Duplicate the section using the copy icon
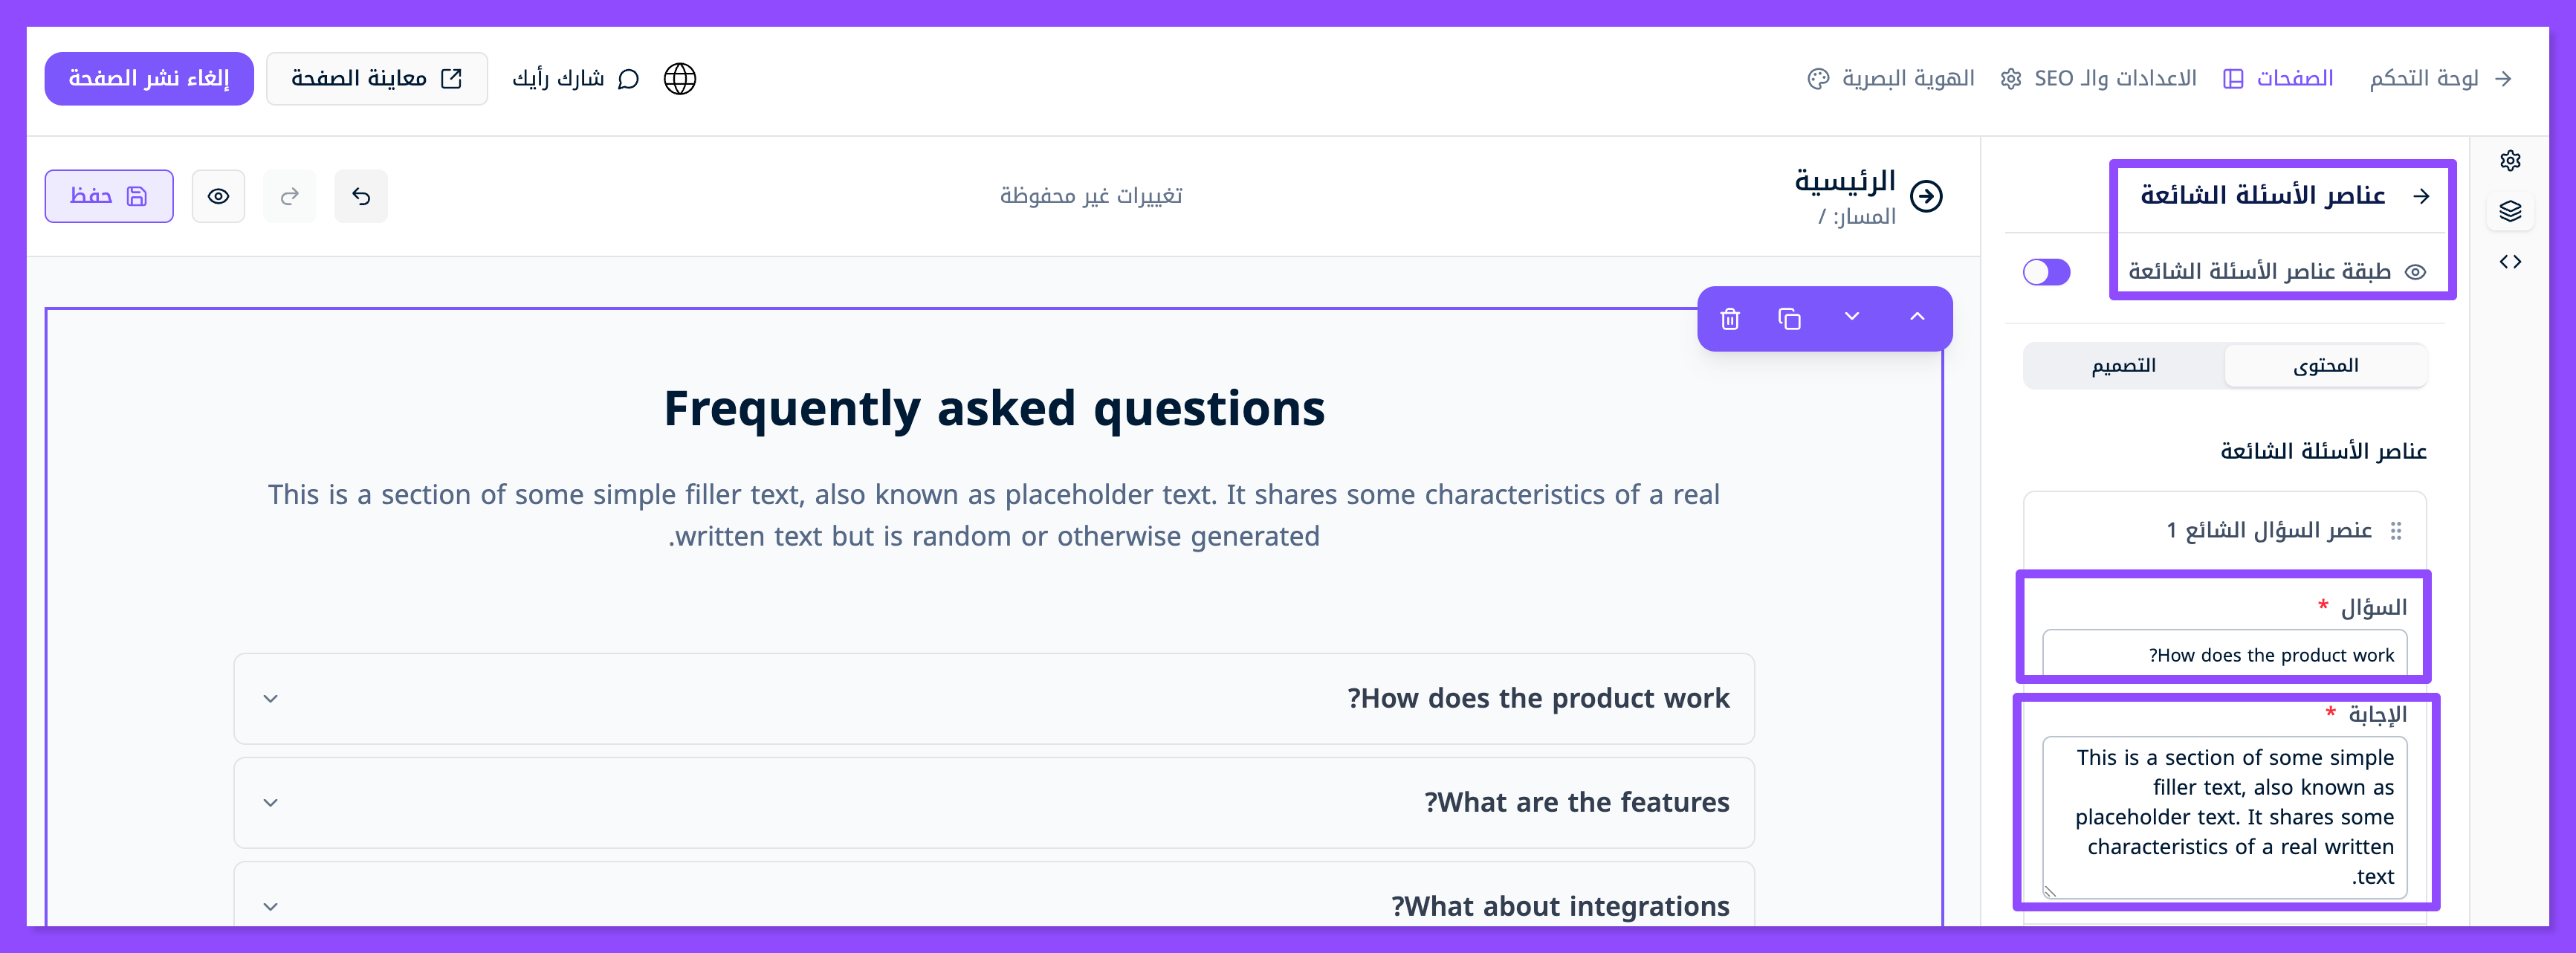This screenshot has width=2576, height=953. pos(1789,319)
